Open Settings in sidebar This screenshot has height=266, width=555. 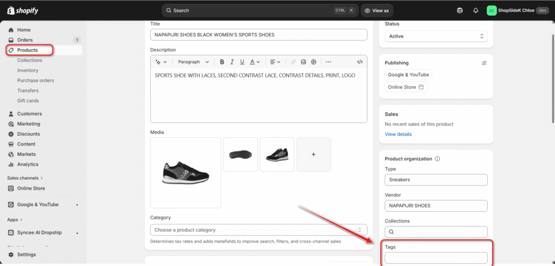tap(27, 255)
